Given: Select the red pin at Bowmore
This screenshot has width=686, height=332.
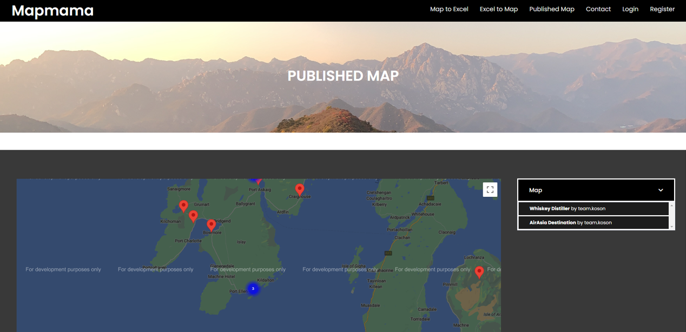Looking at the screenshot, I should [211, 225].
